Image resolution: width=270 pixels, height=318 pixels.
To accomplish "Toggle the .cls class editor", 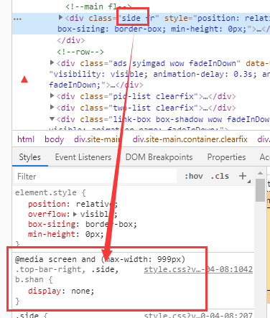I will pos(220,177).
